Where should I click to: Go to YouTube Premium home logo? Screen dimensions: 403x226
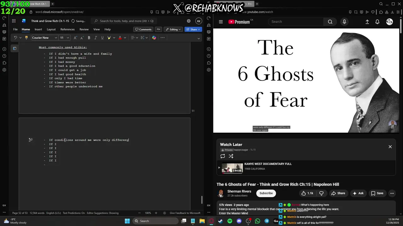(239, 22)
